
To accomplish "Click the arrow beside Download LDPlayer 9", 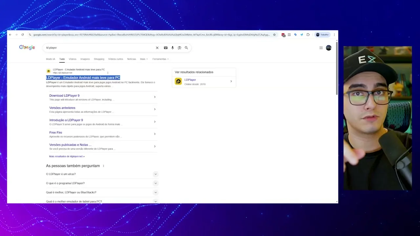I will coord(155,97).
